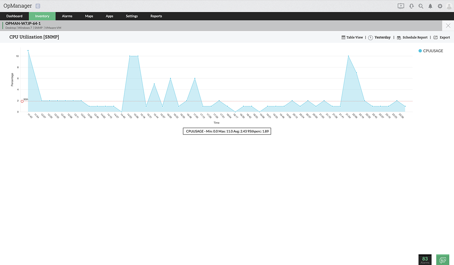Click the blue C badge next to OpManager
Image resolution: width=454 pixels, height=265 pixels.
tap(38, 6)
